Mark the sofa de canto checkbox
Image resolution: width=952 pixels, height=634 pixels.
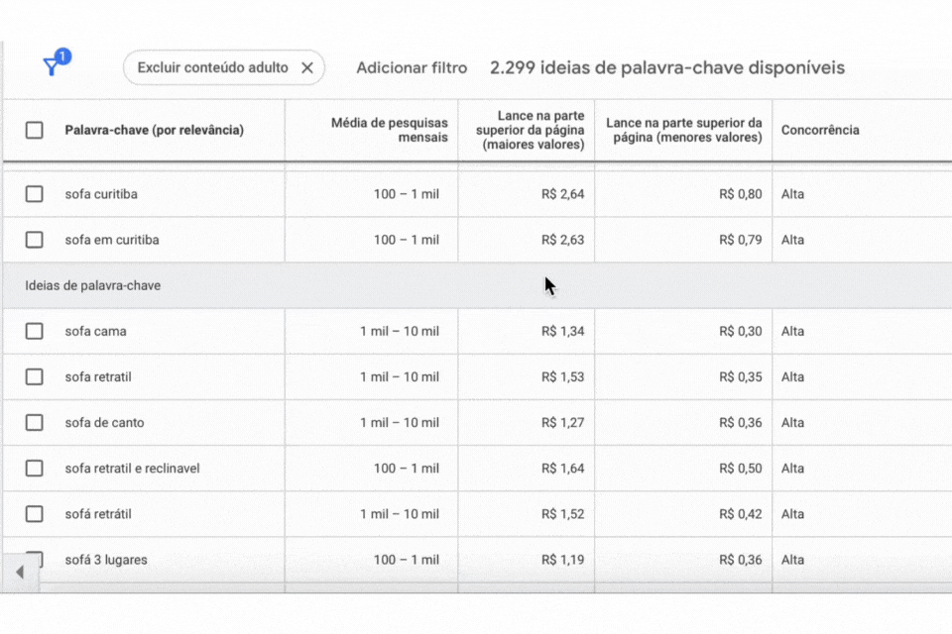tap(35, 422)
